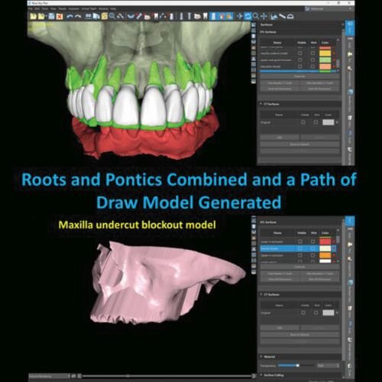
Task: Click the yellow-white tooth icon in the upper right sidebar
Action: (x=350, y=54)
